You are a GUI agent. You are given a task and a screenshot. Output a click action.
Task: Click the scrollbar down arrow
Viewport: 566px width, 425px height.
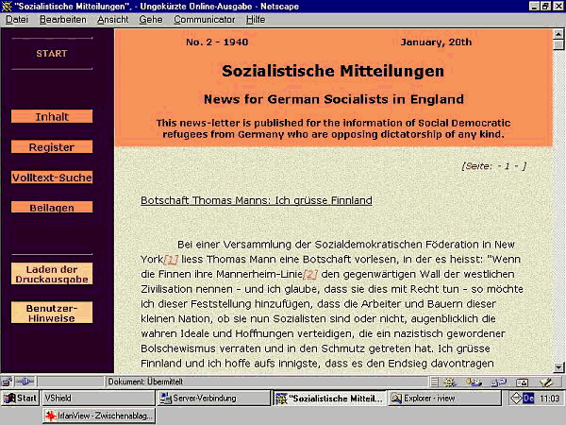click(x=558, y=367)
